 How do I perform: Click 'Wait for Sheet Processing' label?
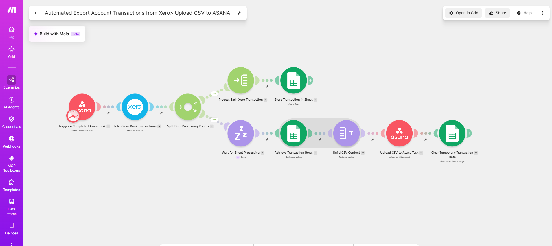coord(241,153)
